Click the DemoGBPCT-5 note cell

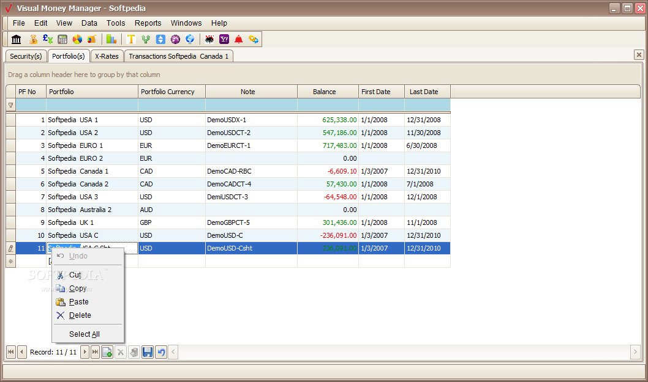251,222
